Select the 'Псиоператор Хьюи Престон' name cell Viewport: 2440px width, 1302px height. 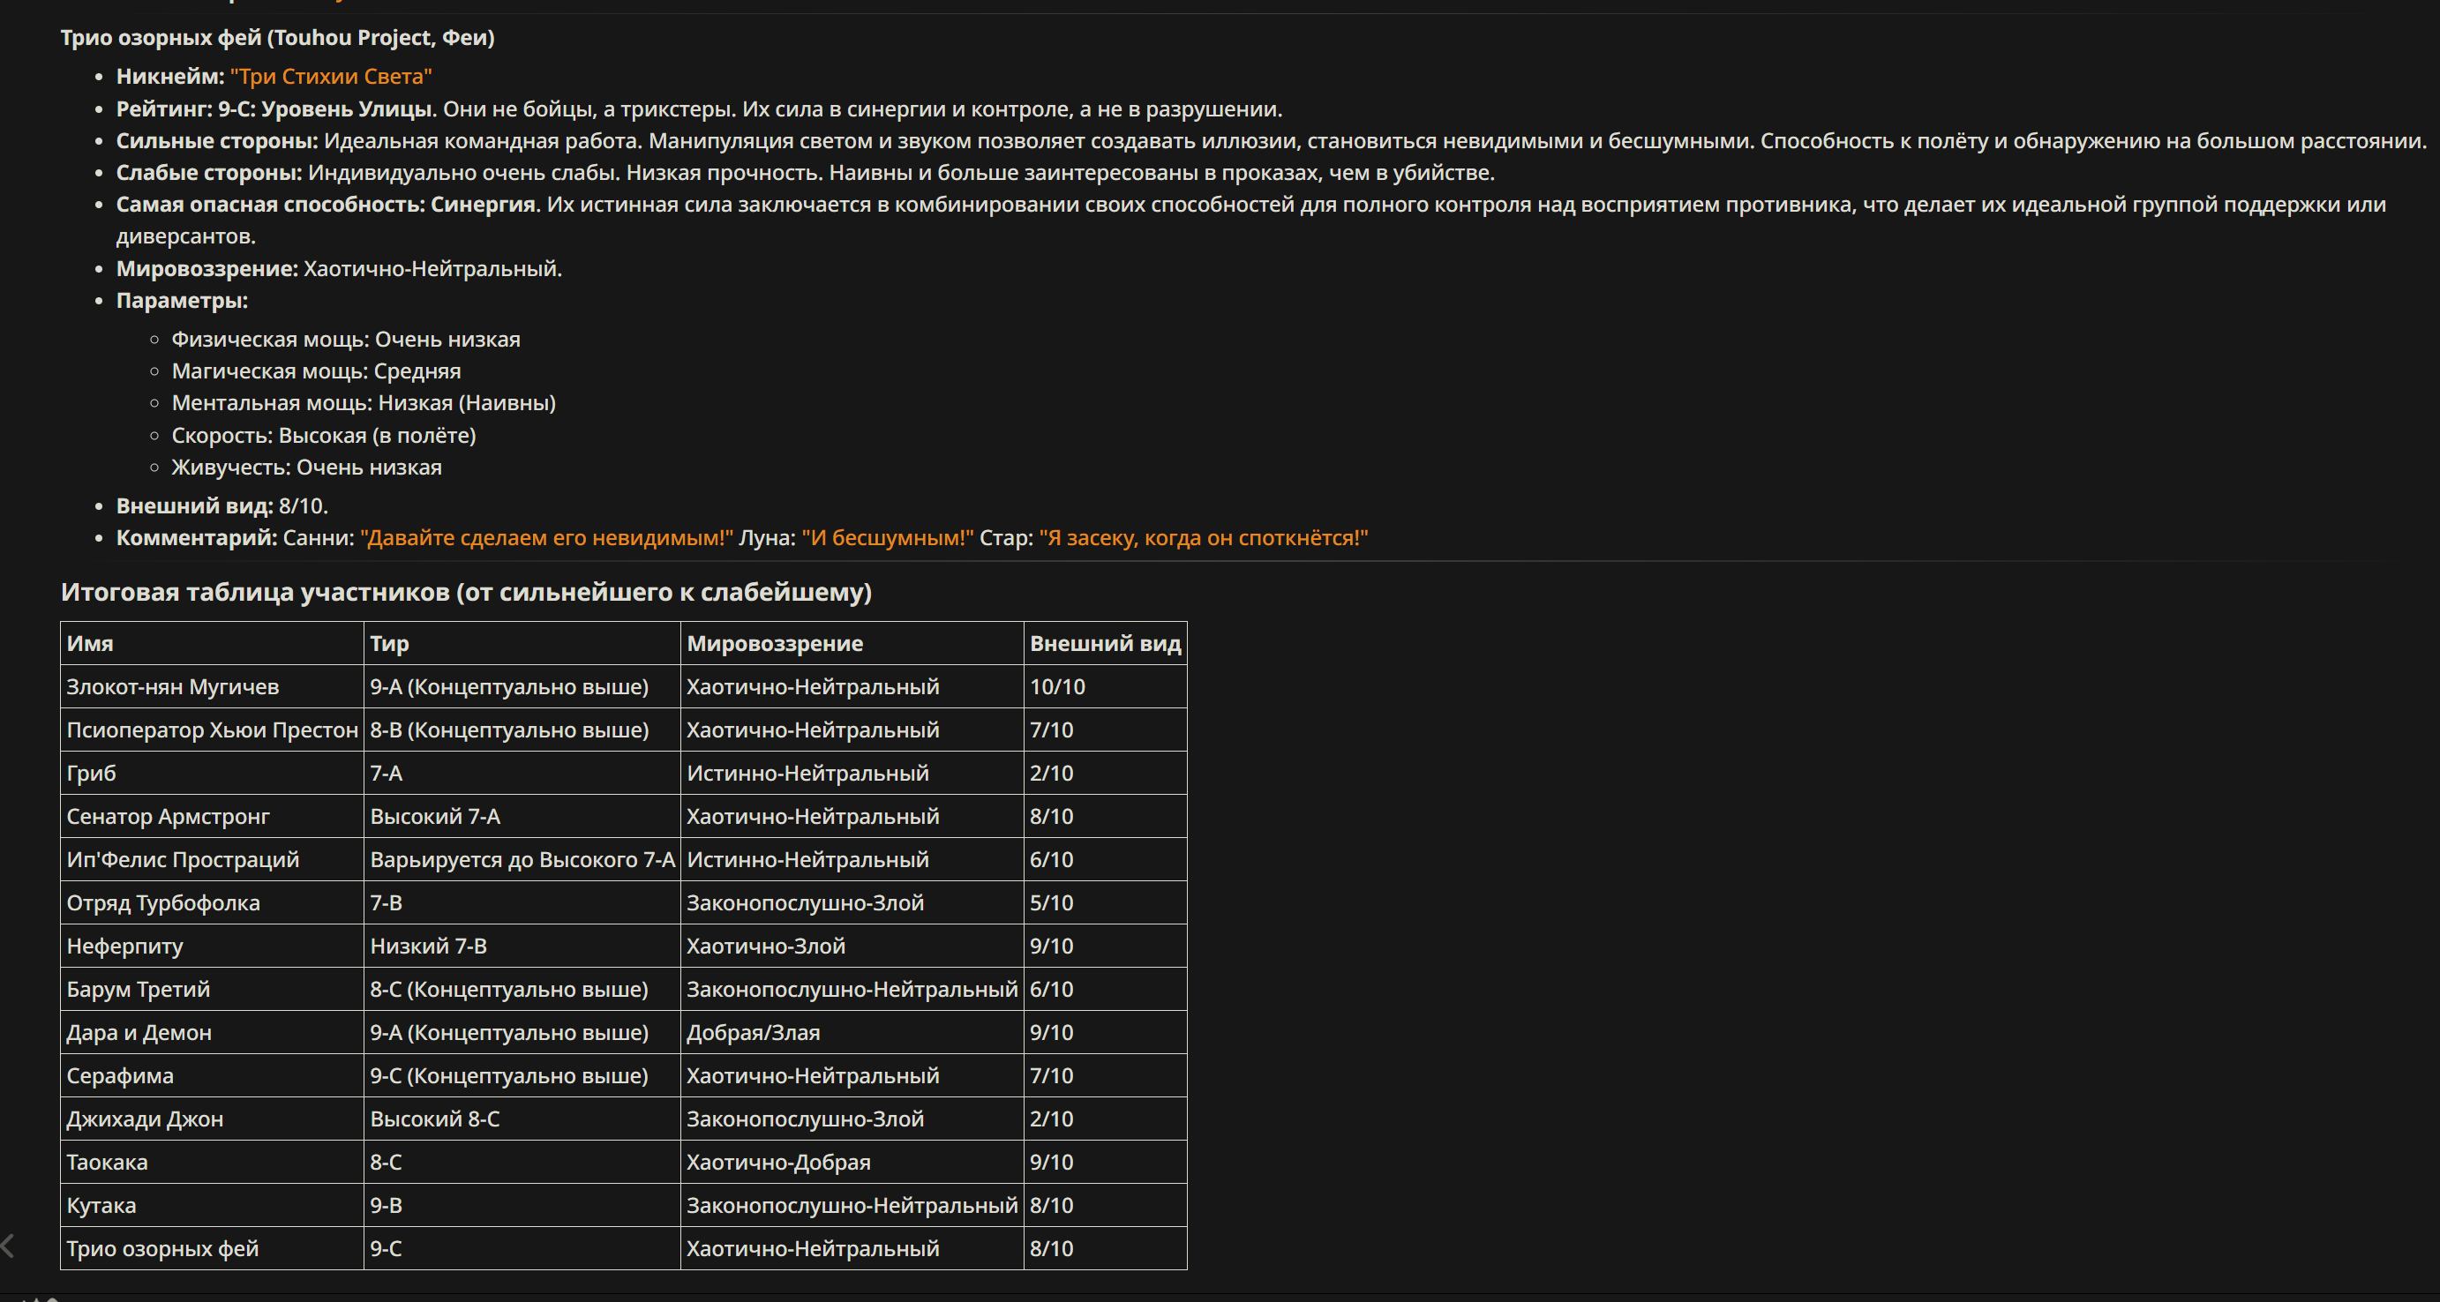coord(212,730)
